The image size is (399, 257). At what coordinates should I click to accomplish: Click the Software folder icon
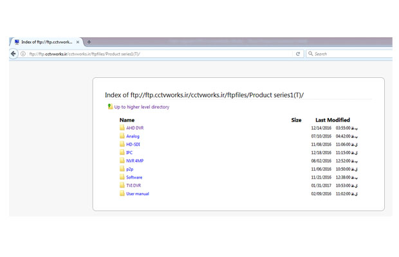click(122, 177)
